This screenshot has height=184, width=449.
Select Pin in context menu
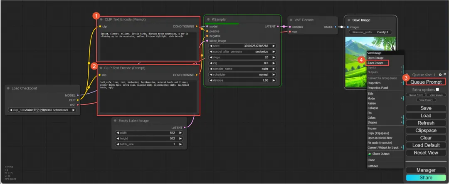pos(385,113)
